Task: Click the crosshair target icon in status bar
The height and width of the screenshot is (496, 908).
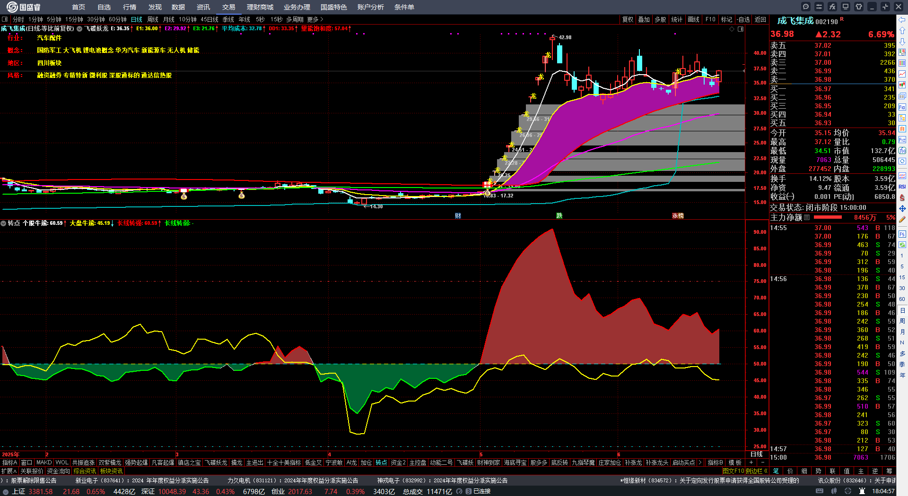Action: [x=848, y=491]
